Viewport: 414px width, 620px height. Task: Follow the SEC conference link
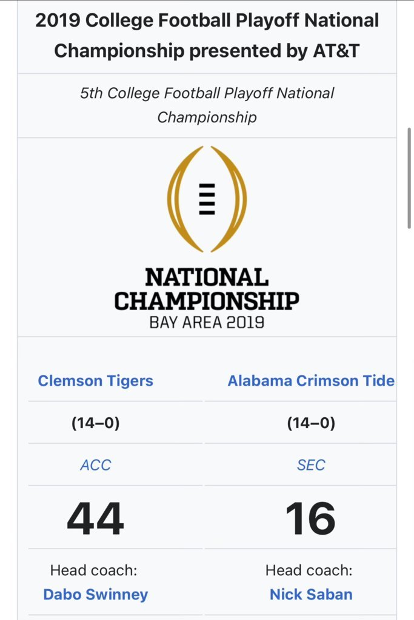coord(311,465)
